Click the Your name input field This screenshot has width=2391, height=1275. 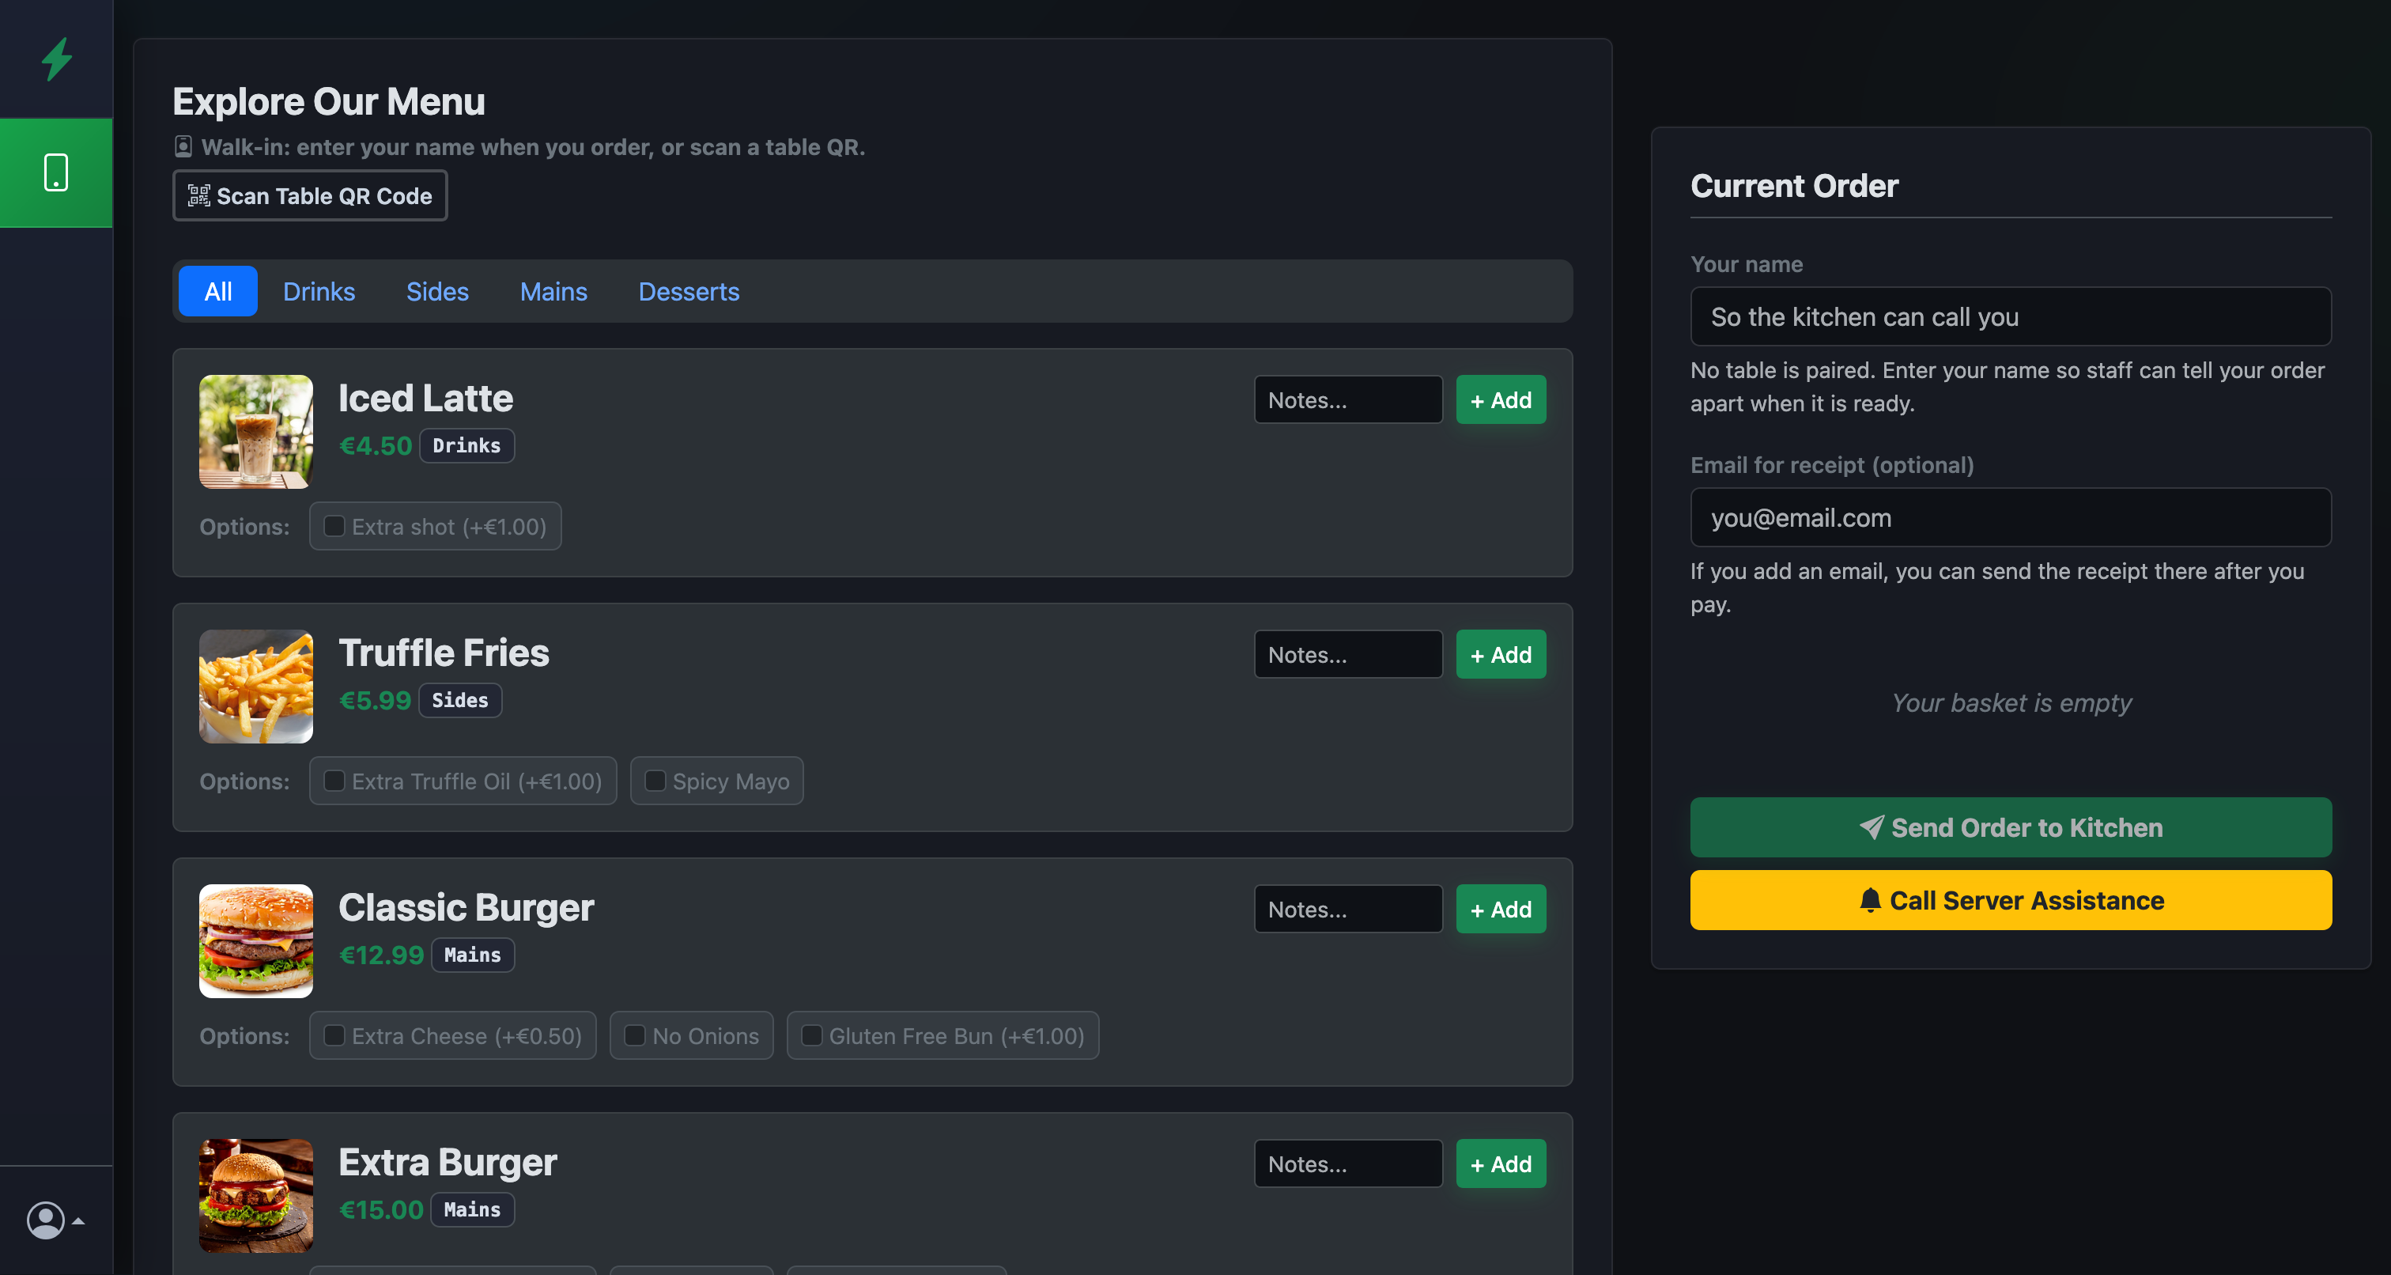click(2011, 316)
